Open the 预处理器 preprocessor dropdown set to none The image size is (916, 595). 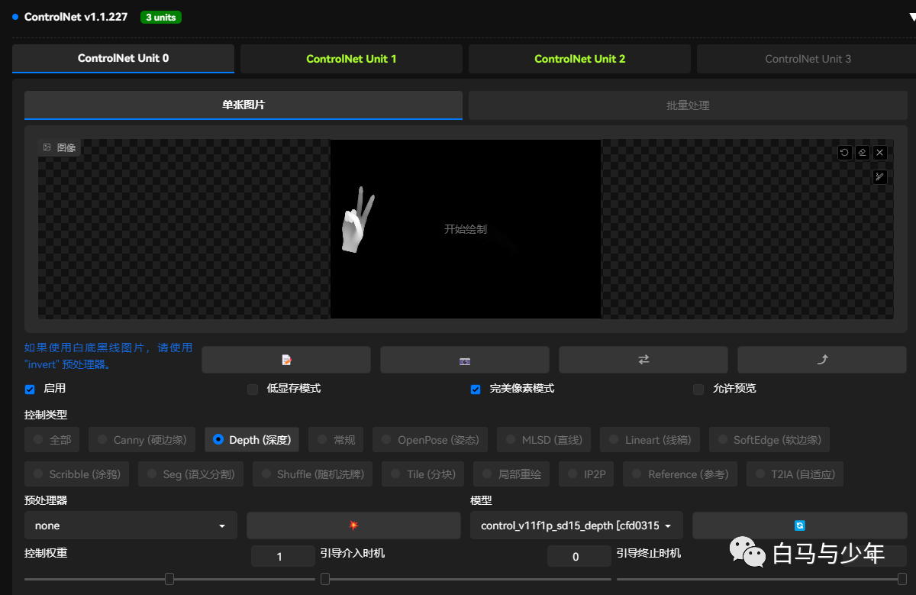[x=131, y=525]
